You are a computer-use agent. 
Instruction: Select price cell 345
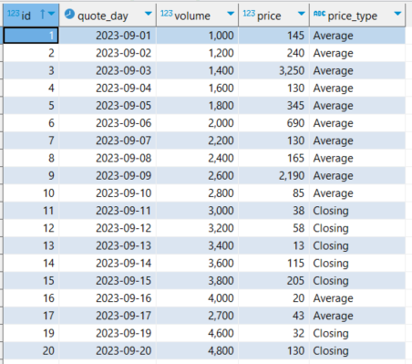tap(274, 106)
